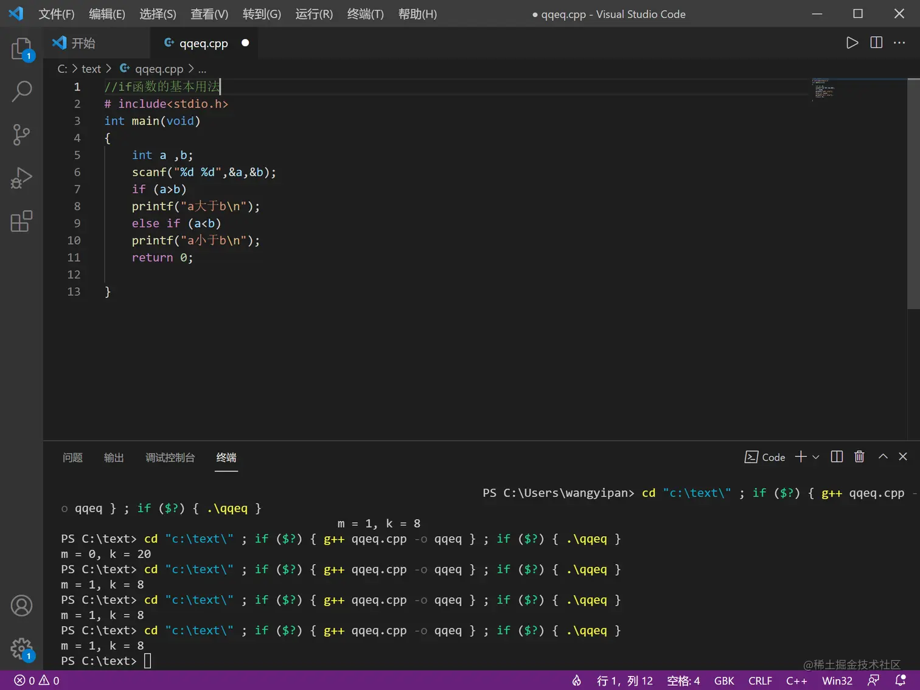
Task: Change GBK file encoding in status bar
Action: click(x=724, y=680)
